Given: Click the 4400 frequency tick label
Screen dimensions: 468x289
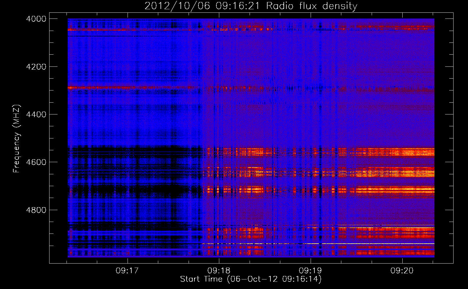Looking at the screenshot, I should click(36, 114).
